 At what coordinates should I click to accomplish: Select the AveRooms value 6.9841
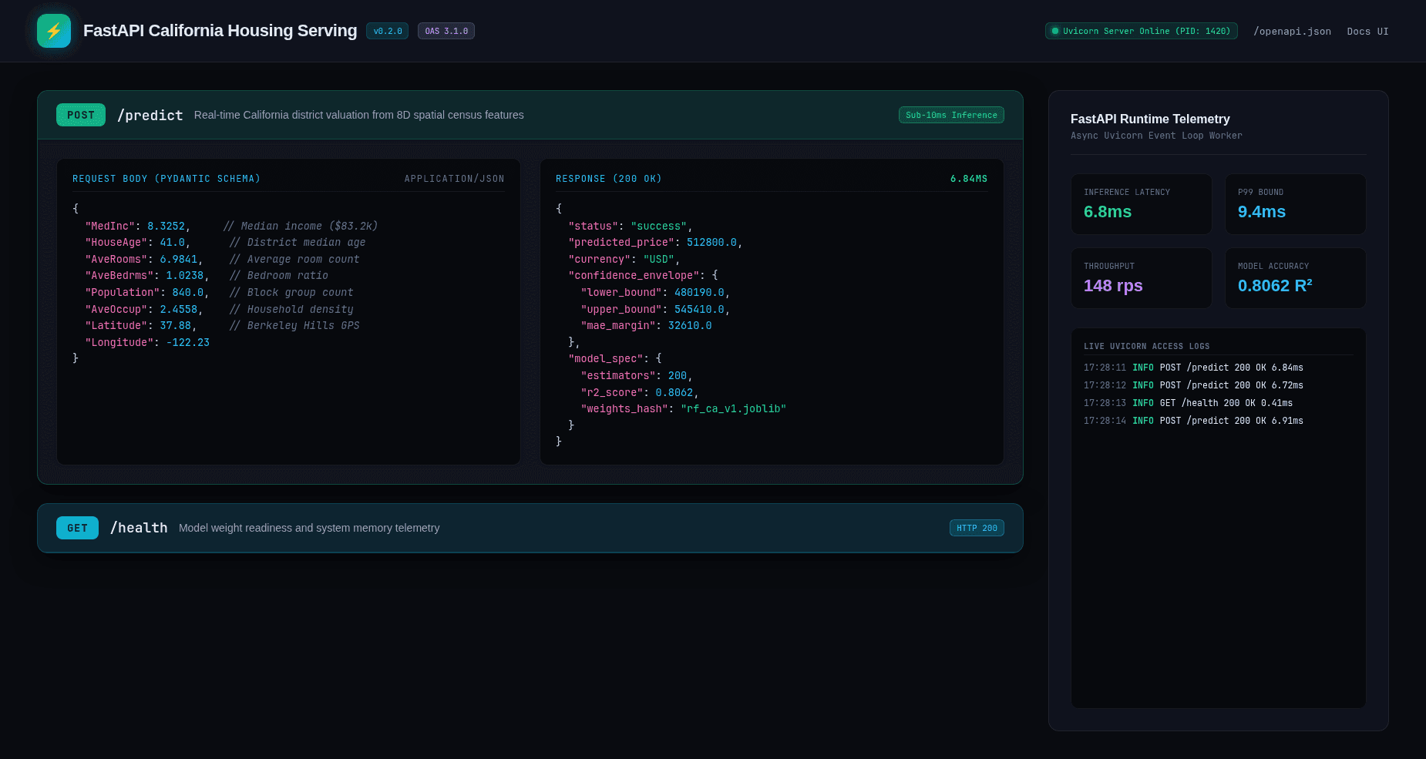(x=179, y=260)
